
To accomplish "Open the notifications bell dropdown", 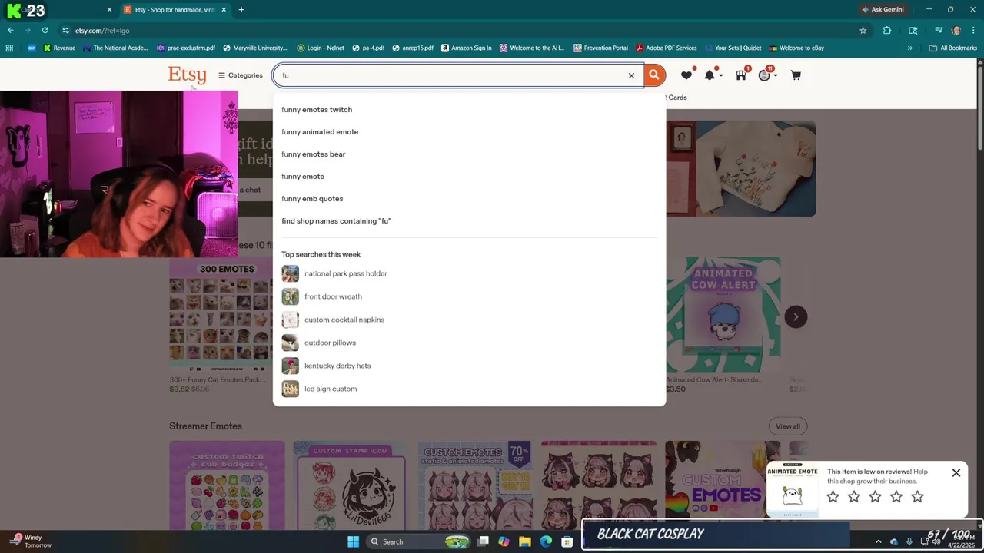I will tap(713, 75).
